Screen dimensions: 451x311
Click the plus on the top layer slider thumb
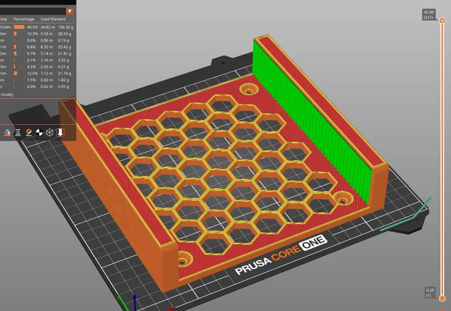point(443,20)
